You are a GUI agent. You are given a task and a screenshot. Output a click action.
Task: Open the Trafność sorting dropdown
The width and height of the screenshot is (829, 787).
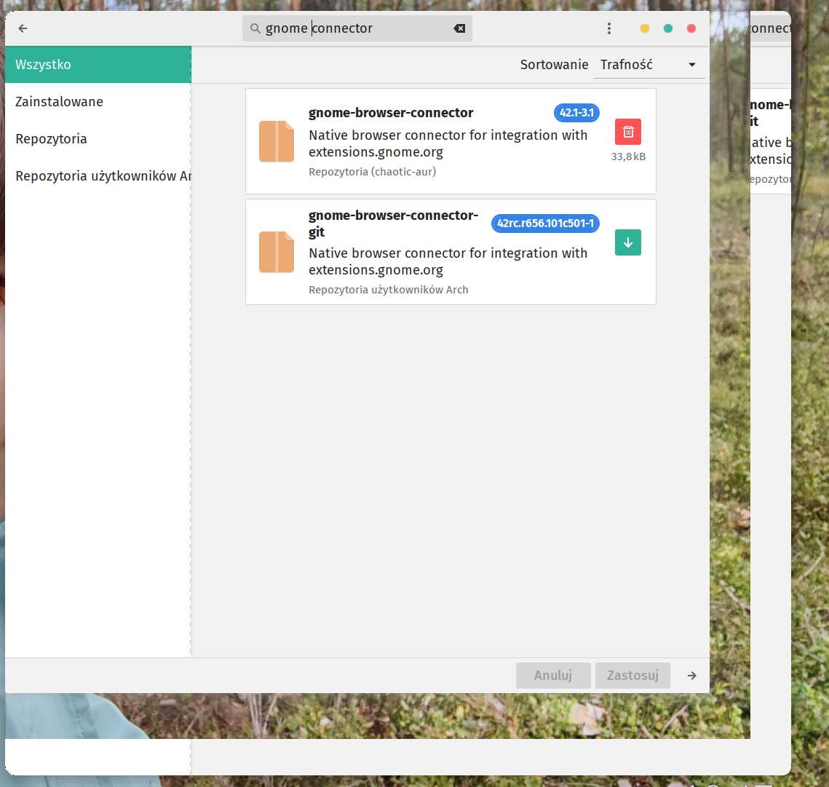point(648,65)
